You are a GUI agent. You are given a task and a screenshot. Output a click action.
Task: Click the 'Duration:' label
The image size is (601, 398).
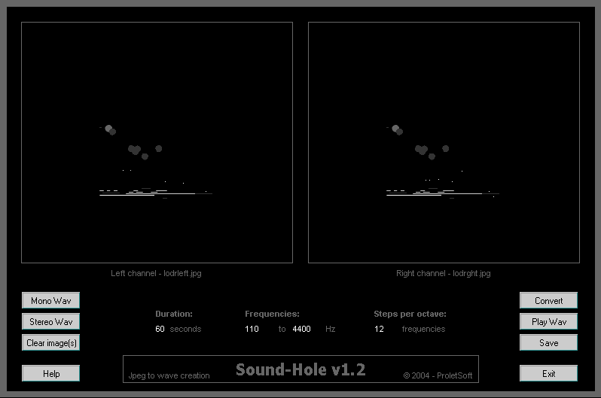point(174,314)
